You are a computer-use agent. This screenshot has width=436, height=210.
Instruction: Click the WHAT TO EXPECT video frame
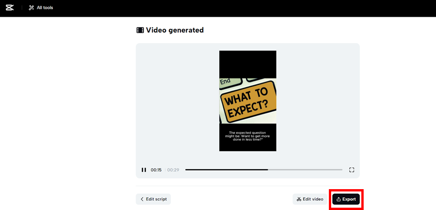[x=248, y=101]
